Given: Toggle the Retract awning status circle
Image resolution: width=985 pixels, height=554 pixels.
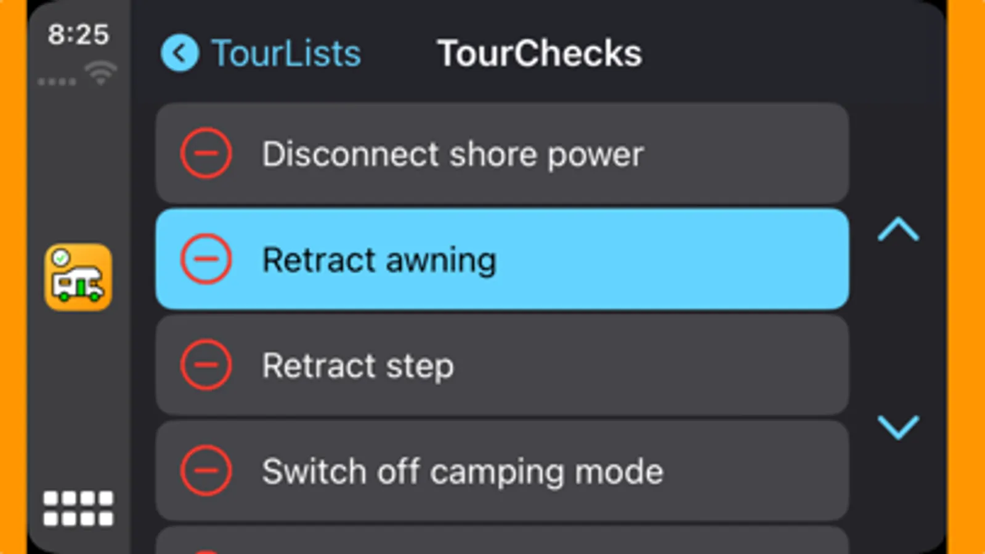Looking at the screenshot, I should 206,259.
